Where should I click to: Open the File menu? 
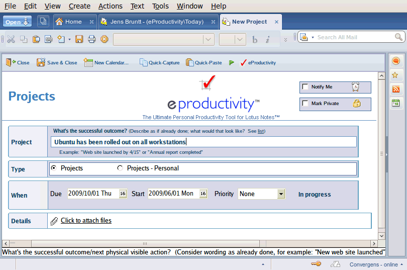tap(11, 6)
